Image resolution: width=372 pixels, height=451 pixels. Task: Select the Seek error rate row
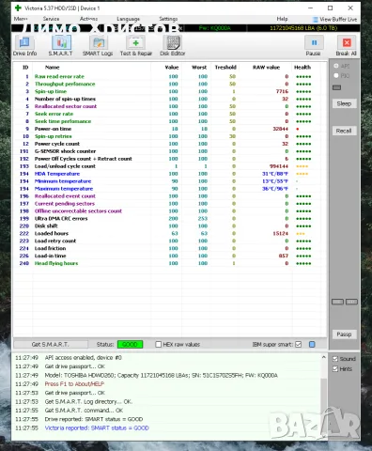(x=169, y=114)
